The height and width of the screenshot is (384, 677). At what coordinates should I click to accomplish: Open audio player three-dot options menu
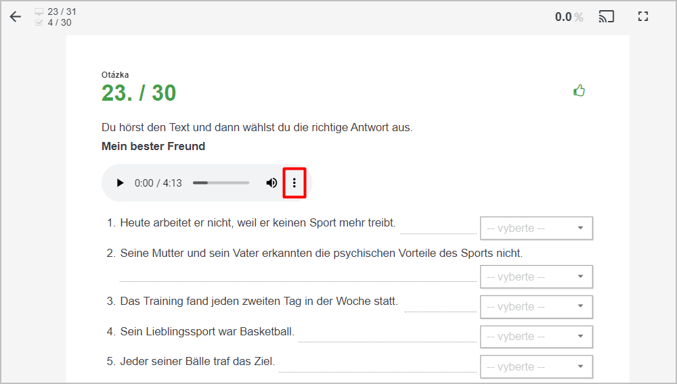(x=294, y=183)
